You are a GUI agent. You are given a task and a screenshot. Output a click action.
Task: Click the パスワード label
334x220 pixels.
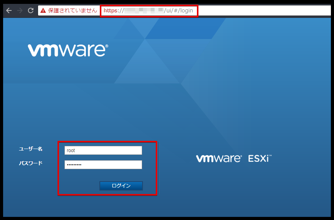(x=31, y=163)
